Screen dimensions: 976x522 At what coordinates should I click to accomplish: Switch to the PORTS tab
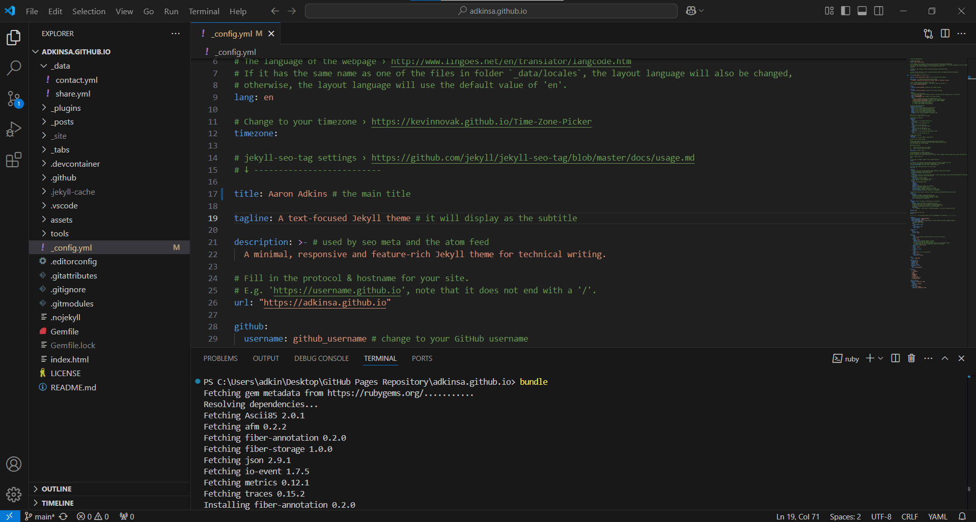[x=422, y=358]
